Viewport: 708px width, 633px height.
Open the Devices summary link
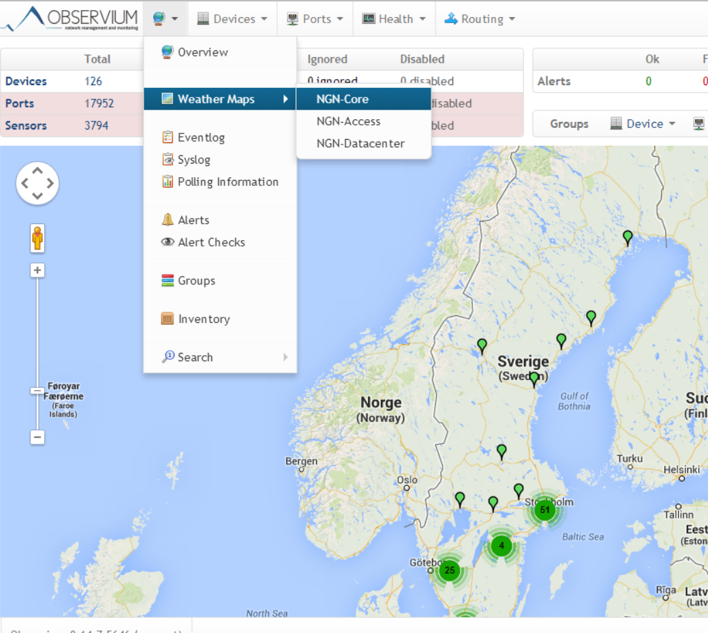tap(26, 81)
